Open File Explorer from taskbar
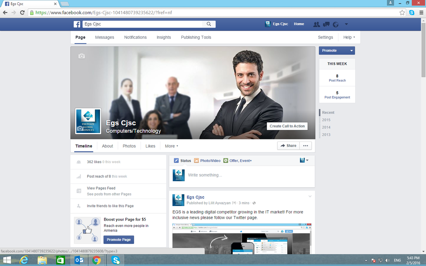The height and width of the screenshot is (266, 426). (x=43, y=260)
